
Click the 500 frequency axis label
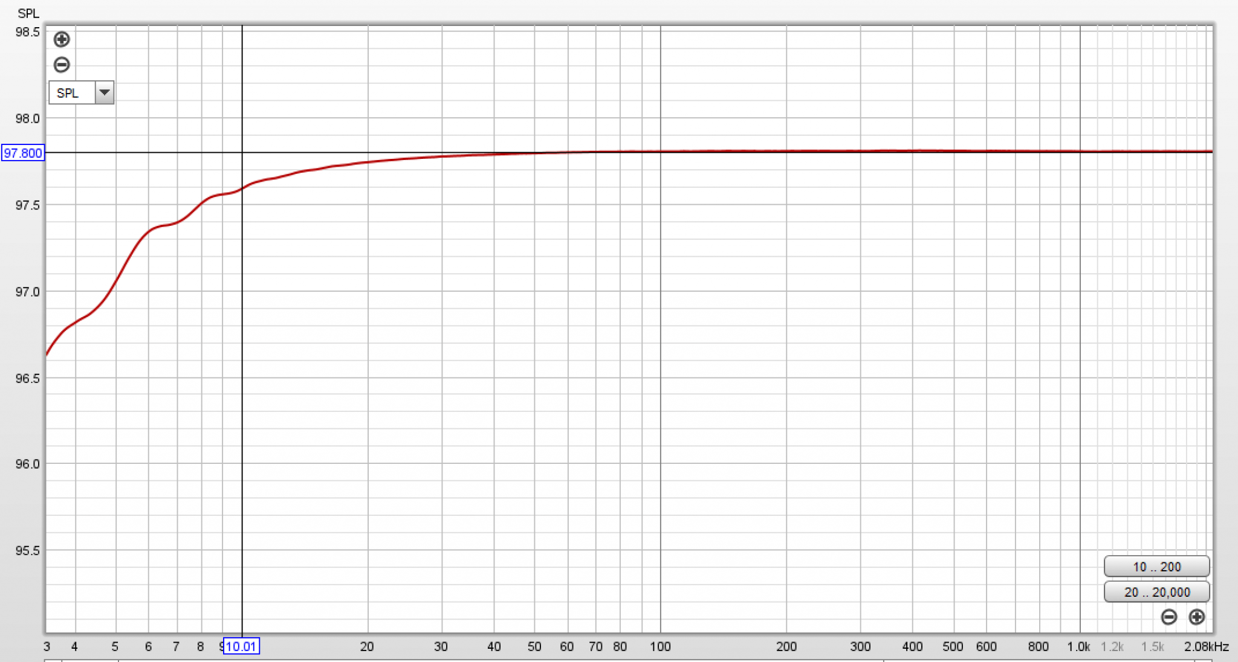click(x=953, y=646)
